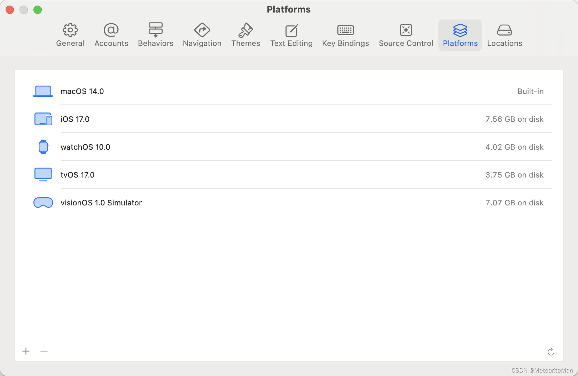
Task: Switch to the Locations tab label
Action: click(x=505, y=44)
